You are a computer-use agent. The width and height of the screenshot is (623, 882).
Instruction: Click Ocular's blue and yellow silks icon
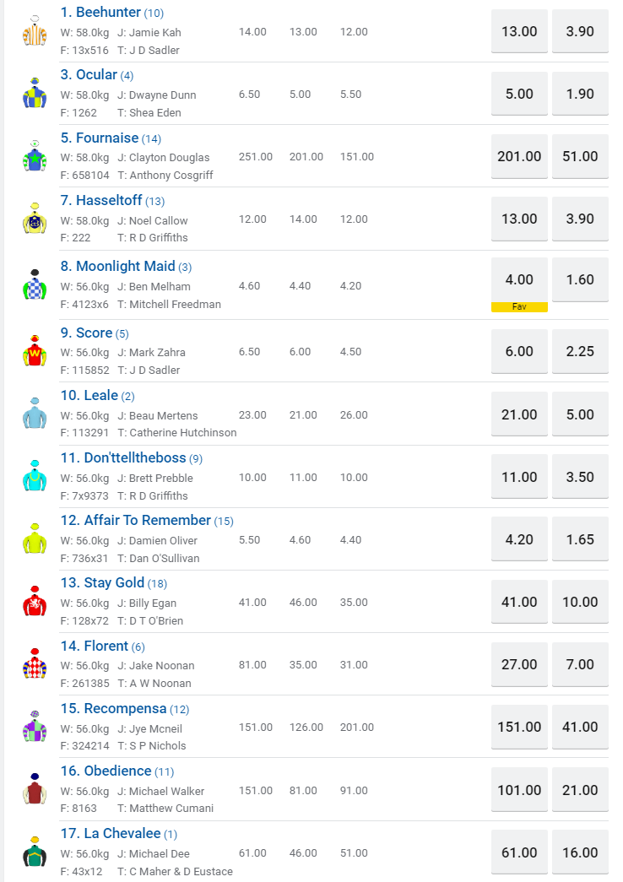[35, 94]
